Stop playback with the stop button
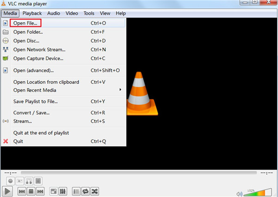278x197 pixels. pyautogui.click(x=31, y=191)
